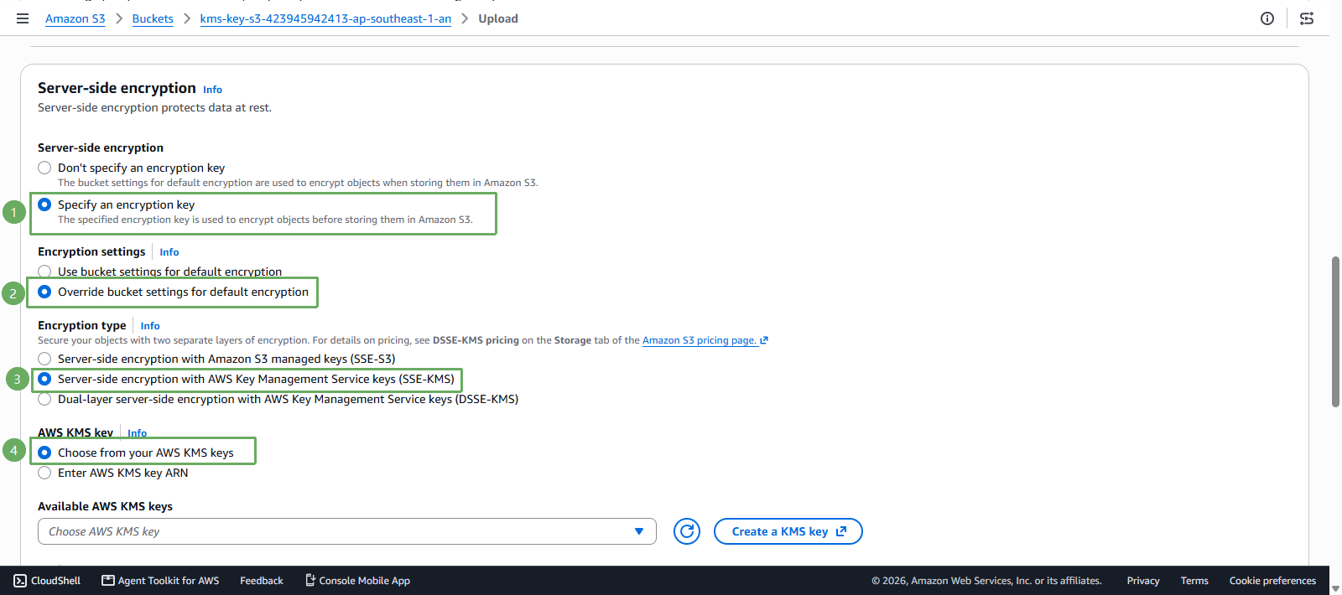Open CloudShell from the footer bar
The image size is (1342, 595).
pyautogui.click(x=47, y=581)
